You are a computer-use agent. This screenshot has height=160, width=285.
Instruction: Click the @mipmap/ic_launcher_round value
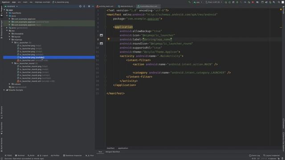coord(171,44)
